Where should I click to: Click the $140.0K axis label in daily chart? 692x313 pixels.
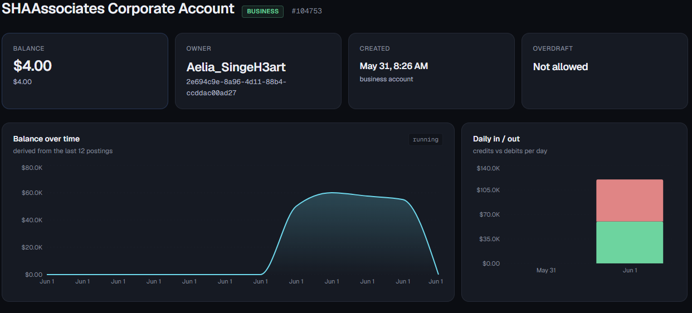[x=488, y=168]
